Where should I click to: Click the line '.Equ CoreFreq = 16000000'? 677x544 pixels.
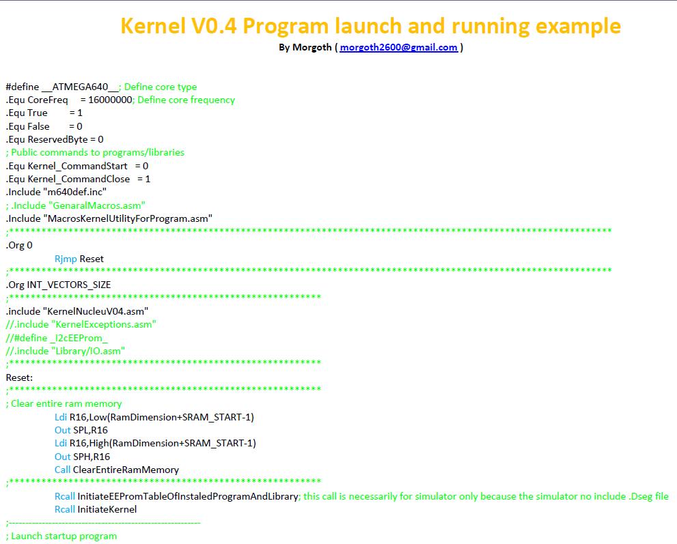coord(69,100)
